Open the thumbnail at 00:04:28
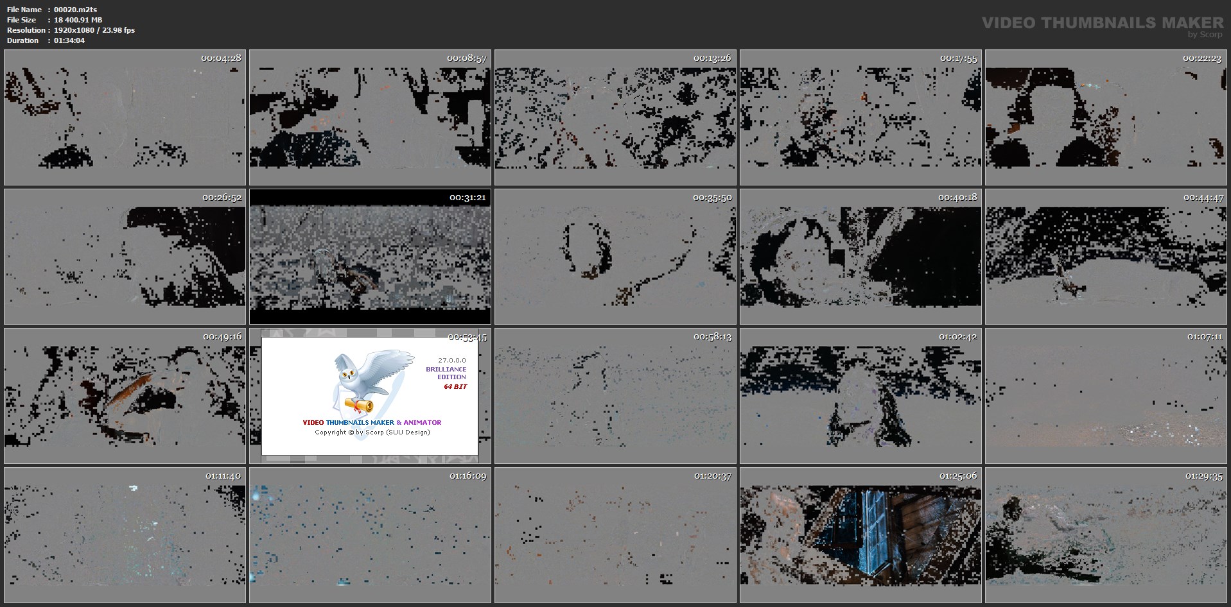This screenshot has width=1231, height=607. point(125,118)
